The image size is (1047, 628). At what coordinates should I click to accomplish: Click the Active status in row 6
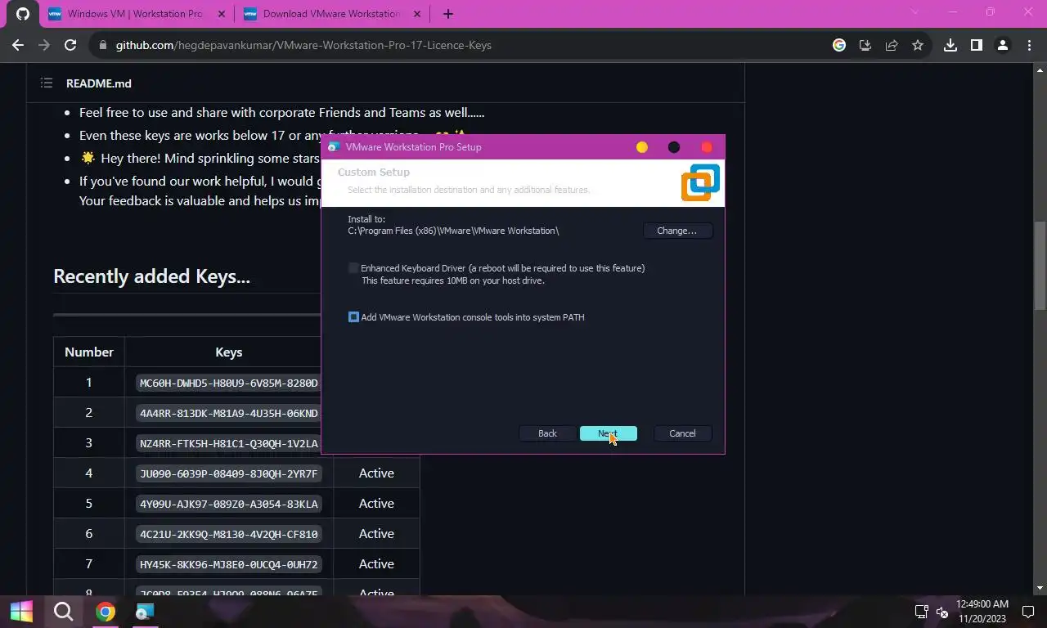(x=376, y=534)
